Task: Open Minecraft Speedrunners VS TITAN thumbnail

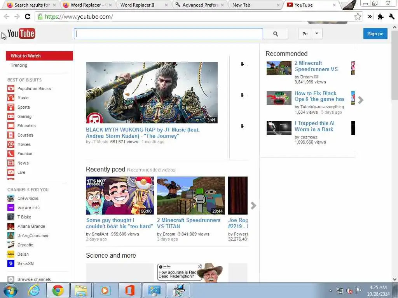Action: (x=191, y=196)
